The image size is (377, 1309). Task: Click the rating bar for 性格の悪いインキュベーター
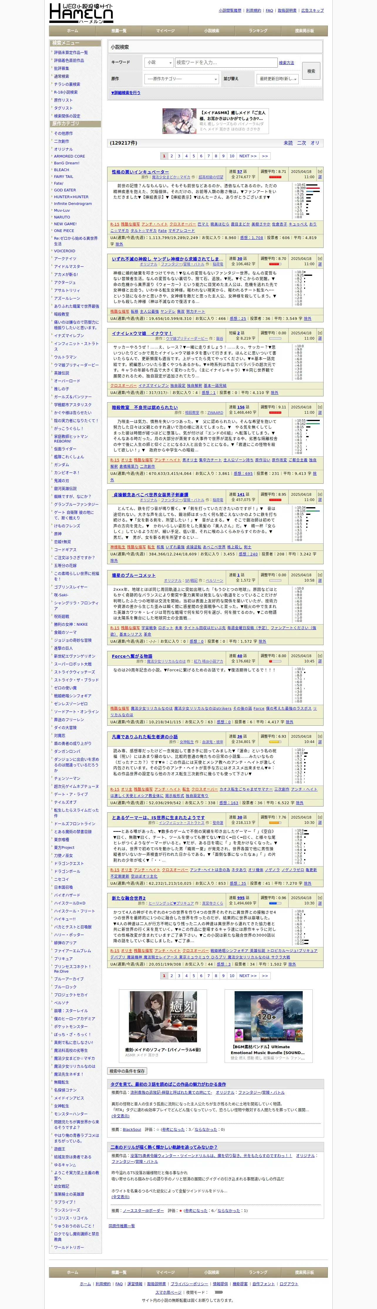point(275,177)
